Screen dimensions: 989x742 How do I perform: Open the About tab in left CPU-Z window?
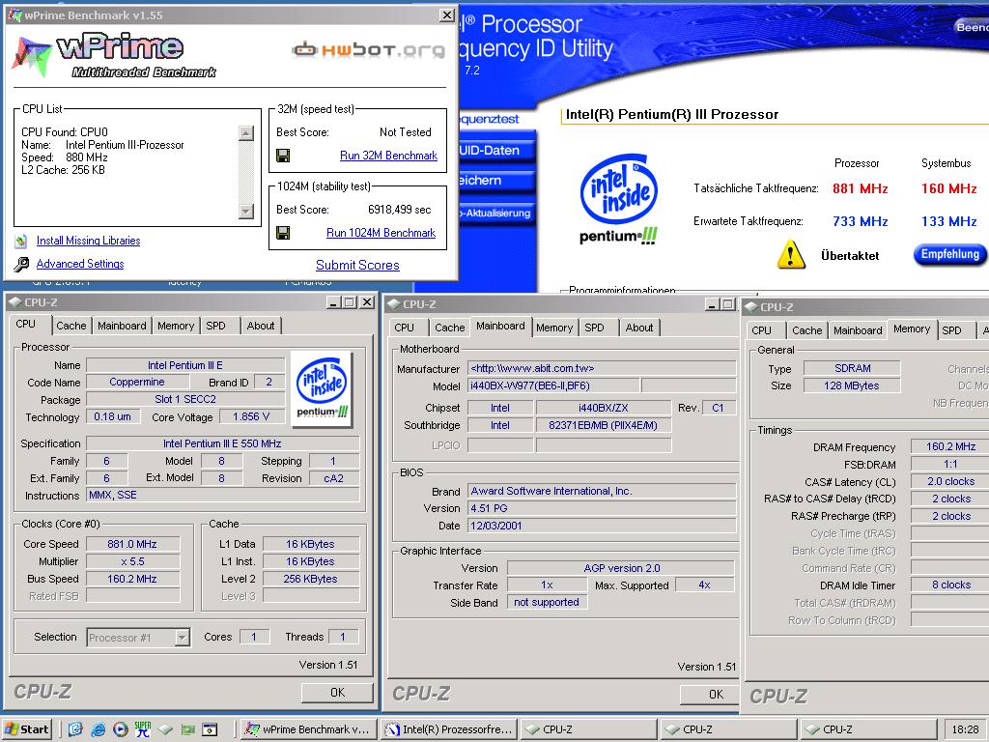click(261, 326)
